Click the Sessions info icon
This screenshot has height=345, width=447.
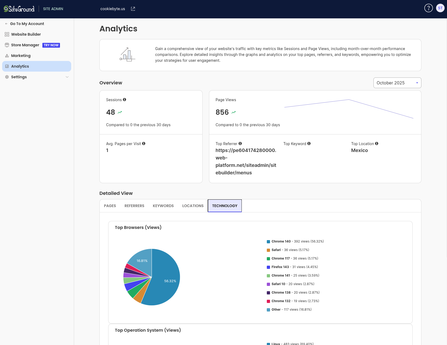tap(124, 100)
